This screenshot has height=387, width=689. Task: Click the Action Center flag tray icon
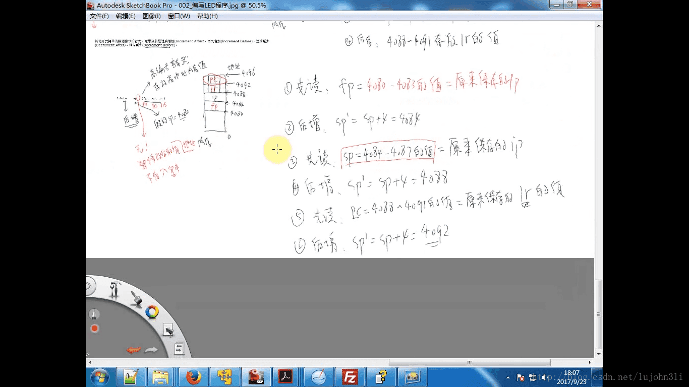point(521,377)
